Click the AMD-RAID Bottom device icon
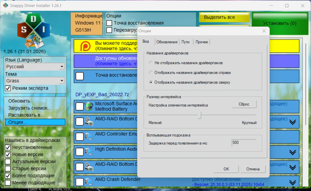This screenshot has height=191, width=311. pos(89,122)
